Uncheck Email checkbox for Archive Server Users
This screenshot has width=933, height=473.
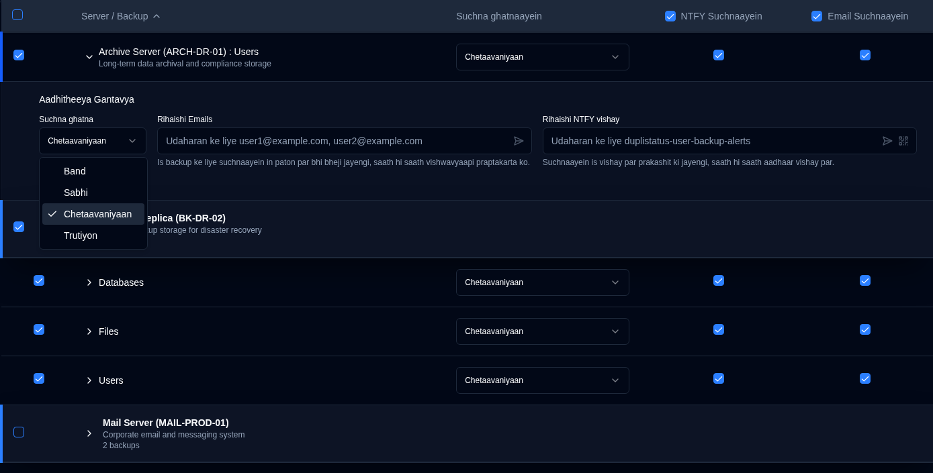click(865, 55)
